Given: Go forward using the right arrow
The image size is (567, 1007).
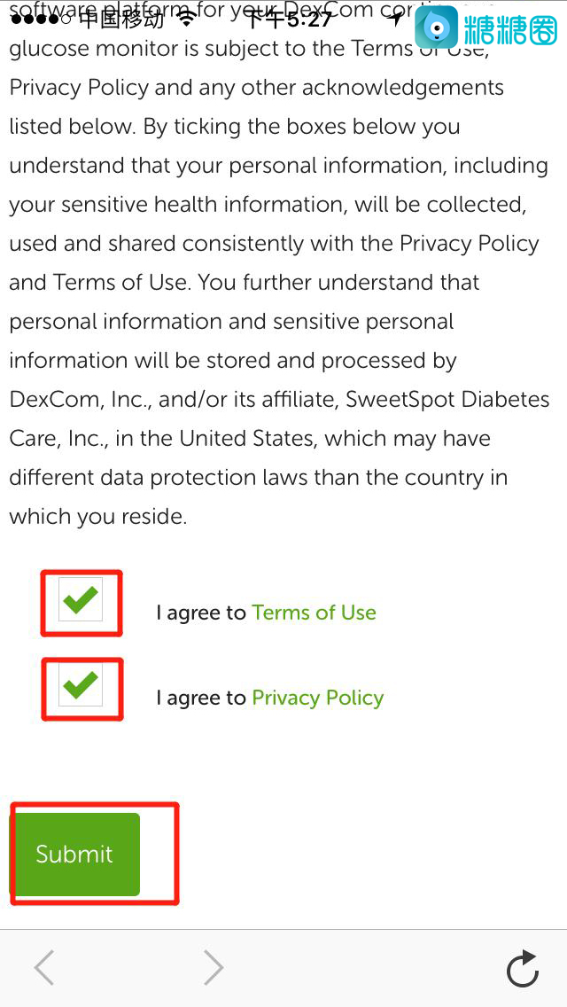Looking at the screenshot, I should (x=213, y=967).
